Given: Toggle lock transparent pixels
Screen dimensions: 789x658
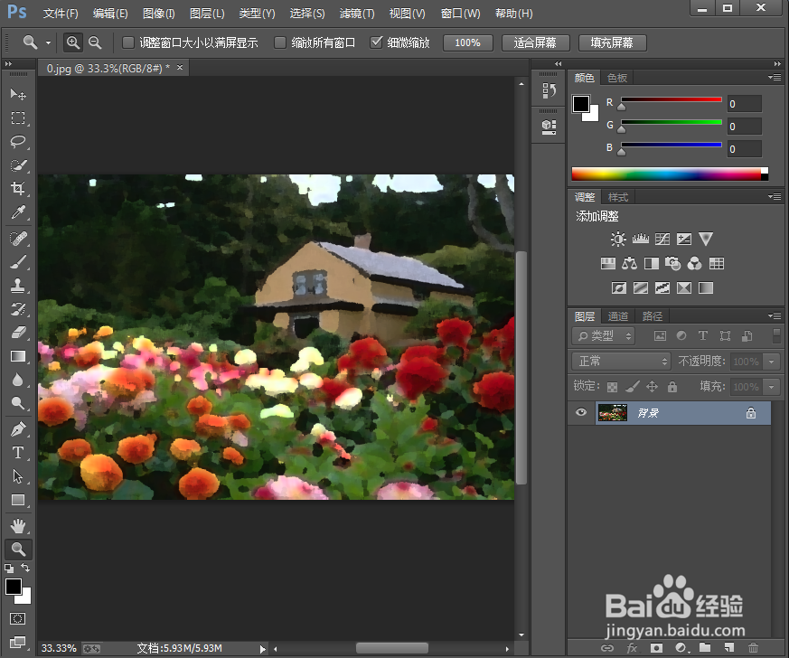Looking at the screenshot, I should (x=612, y=387).
